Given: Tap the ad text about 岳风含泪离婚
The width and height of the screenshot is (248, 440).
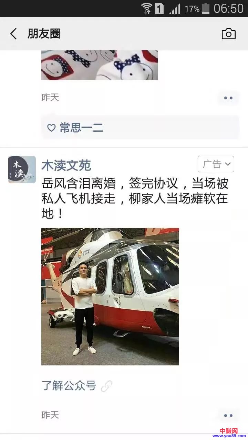Looking at the screenshot, I should [x=135, y=199].
